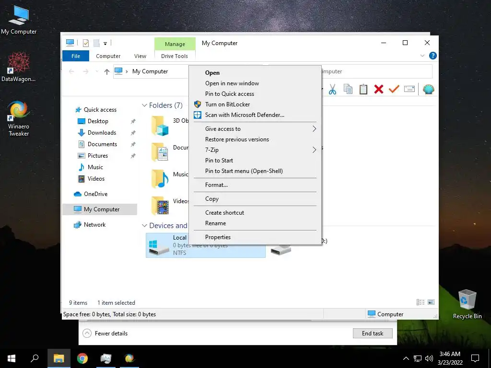This screenshot has width=491, height=368.
Task: Open the notification center icon
Action: coord(475,358)
